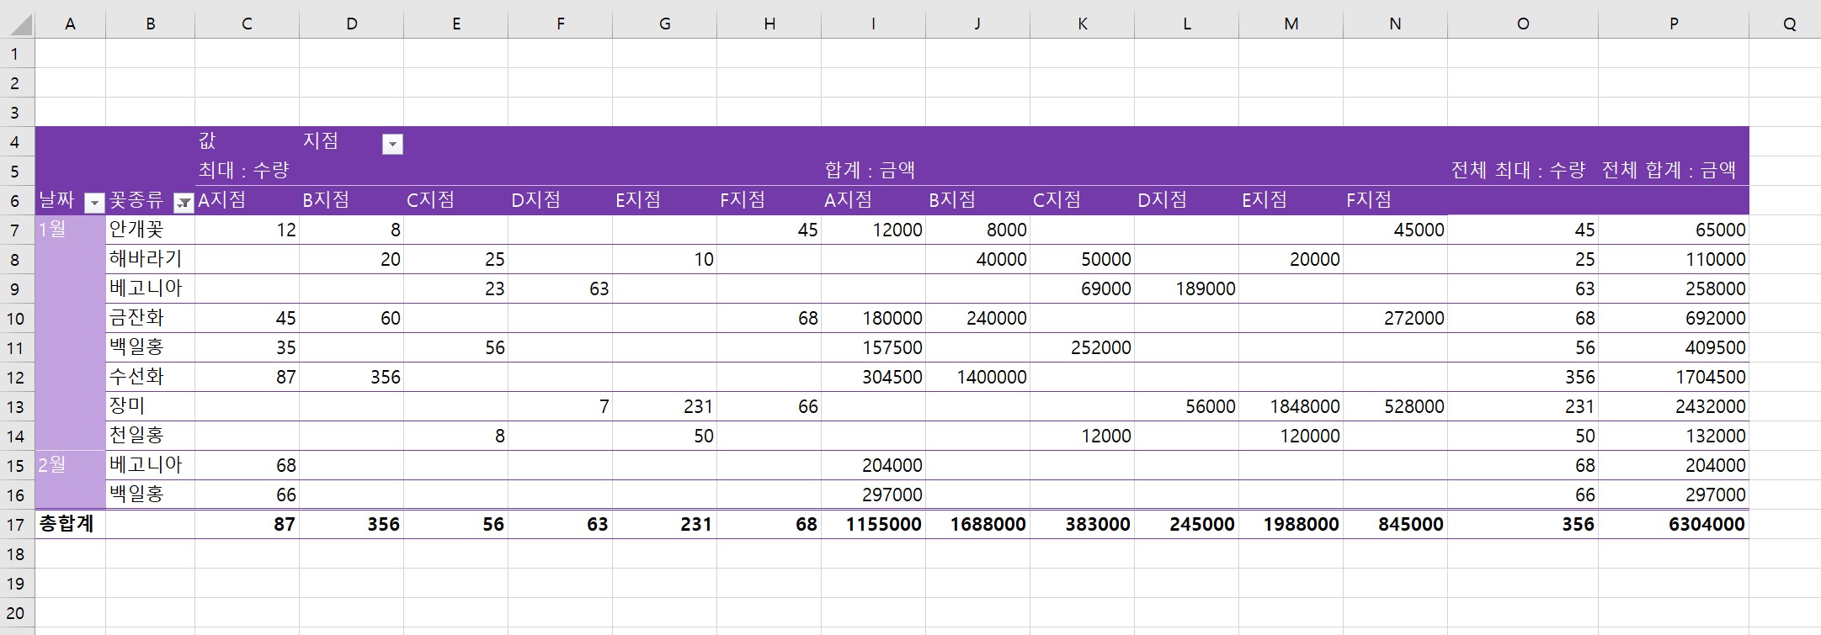Select column C header
The width and height of the screenshot is (1821, 635).
click(248, 24)
